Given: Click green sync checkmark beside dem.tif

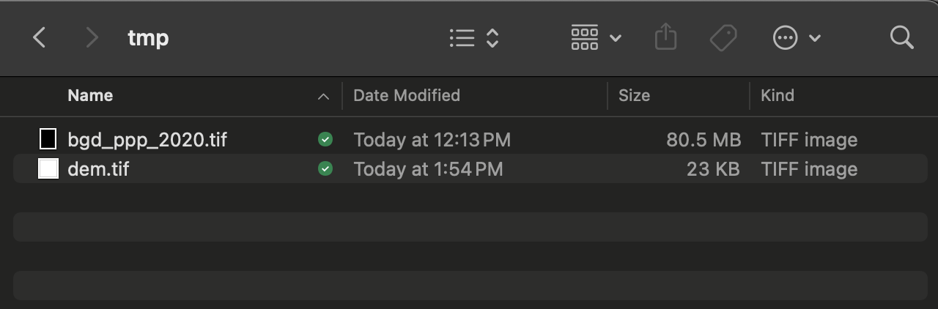Looking at the screenshot, I should (x=325, y=168).
